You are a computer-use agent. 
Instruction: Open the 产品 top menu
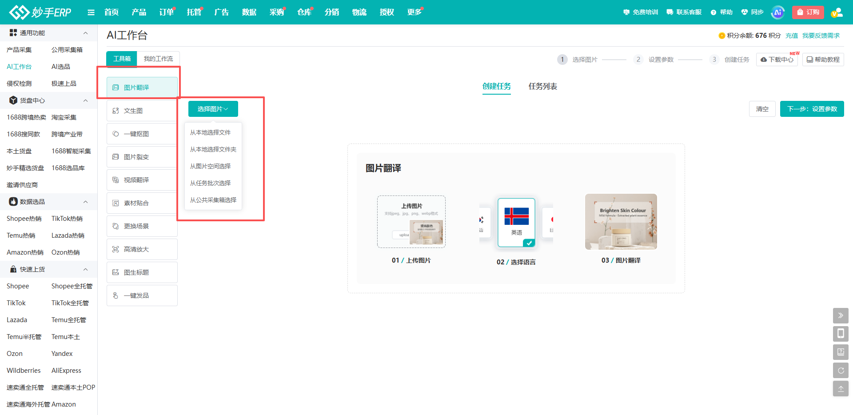139,12
